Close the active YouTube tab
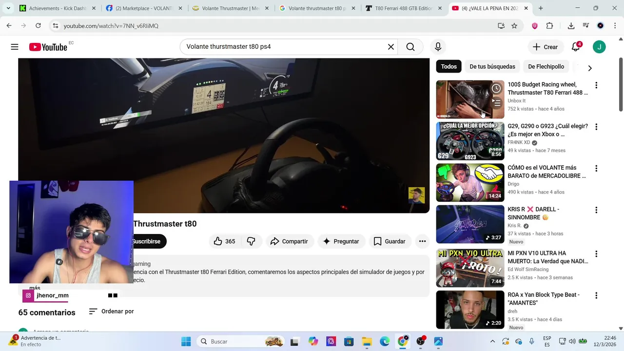Image resolution: width=624 pixels, height=351 pixels. [526, 8]
